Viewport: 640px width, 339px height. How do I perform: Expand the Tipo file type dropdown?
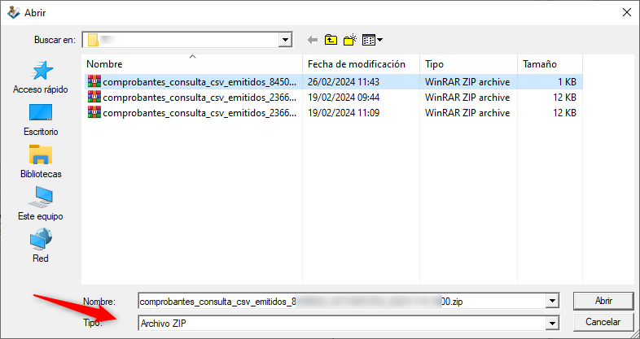tap(554, 323)
